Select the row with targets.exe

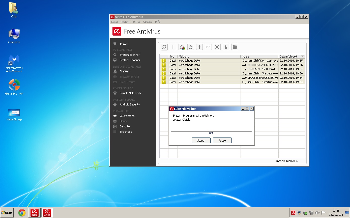[x=232, y=73]
